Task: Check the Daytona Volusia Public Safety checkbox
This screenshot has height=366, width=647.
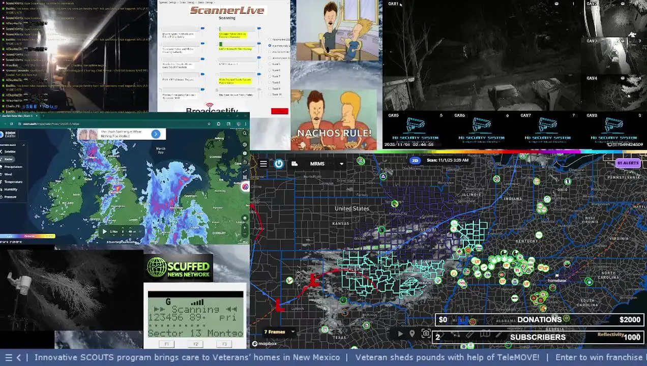Action: pyautogui.click(x=217, y=90)
